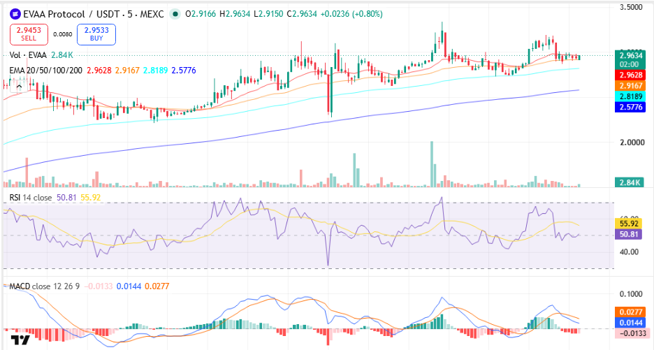Click the BUY button at 2.9533
This screenshot has height=350, width=654.
point(96,34)
